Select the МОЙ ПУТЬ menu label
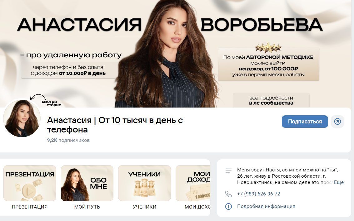This screenshot has height=221, width=354. point(87,207)
